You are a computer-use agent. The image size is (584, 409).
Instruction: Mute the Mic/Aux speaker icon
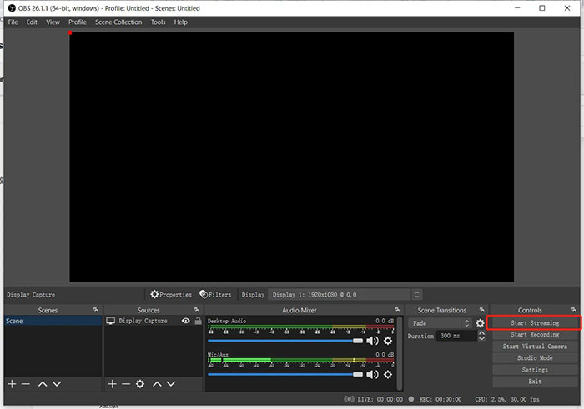tap(372, 374)
